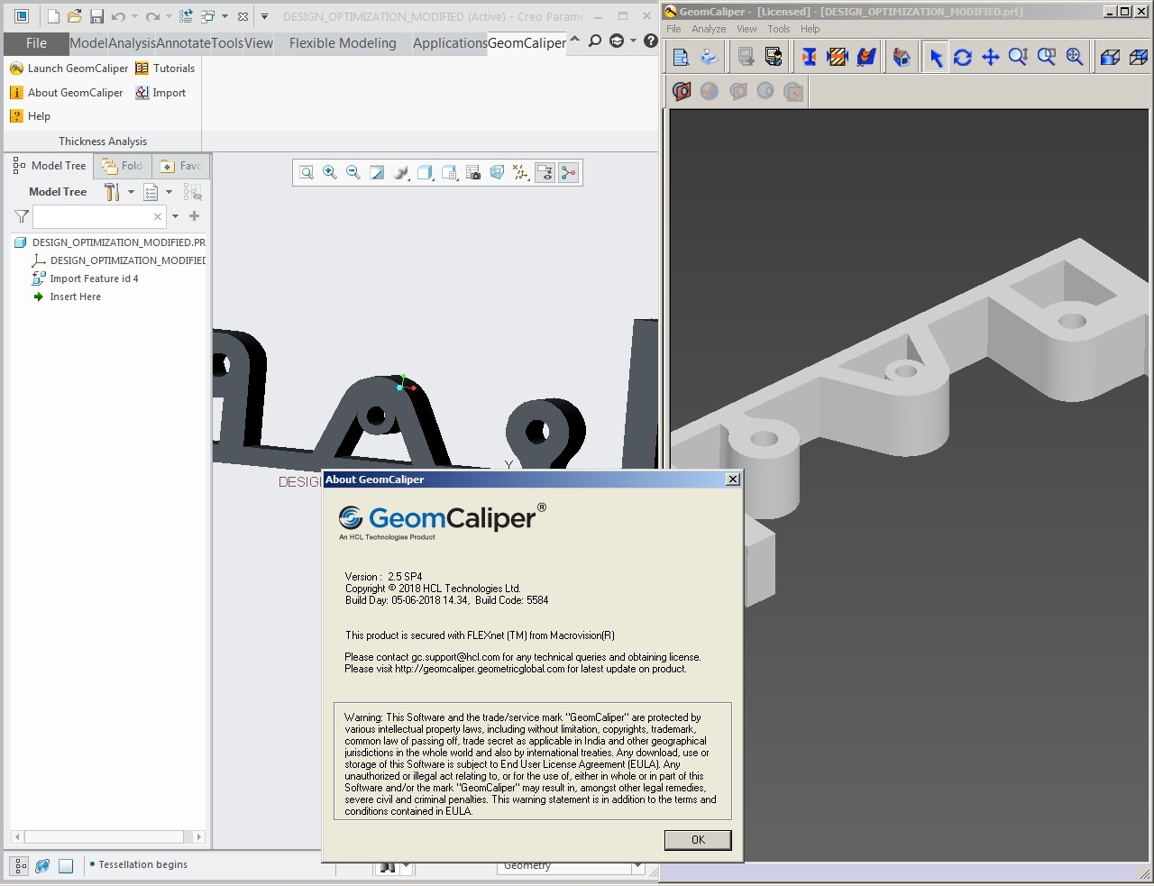Open datum display filters in graphics toolbar

tap(520, 172)
